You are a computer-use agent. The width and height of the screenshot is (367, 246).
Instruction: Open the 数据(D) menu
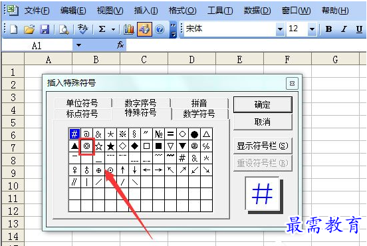pyautogui.click(x=257, y=11)
